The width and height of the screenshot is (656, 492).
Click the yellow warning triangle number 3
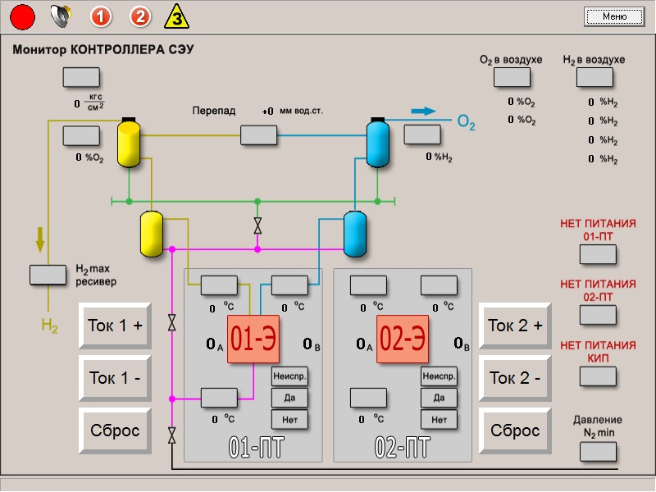click(176, 16)
